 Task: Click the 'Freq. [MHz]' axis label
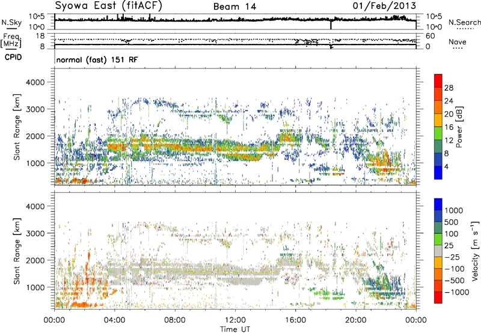(11, 41)
